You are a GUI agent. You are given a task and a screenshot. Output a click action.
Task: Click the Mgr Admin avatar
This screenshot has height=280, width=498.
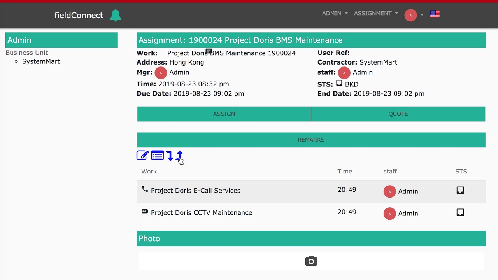click(x=161, y=73)
